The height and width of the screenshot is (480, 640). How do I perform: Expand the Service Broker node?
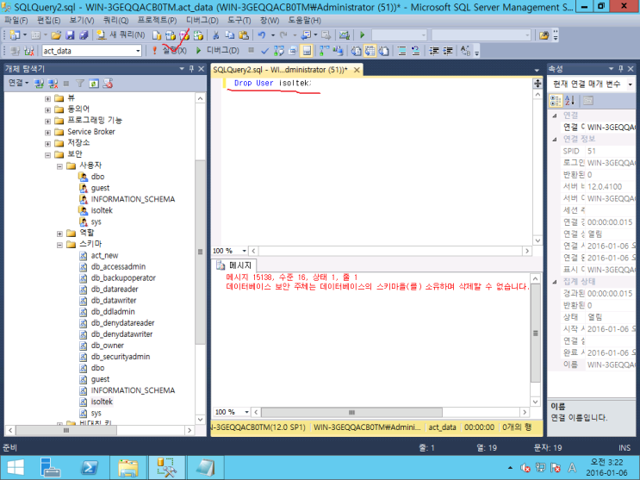tap(47, 132)
